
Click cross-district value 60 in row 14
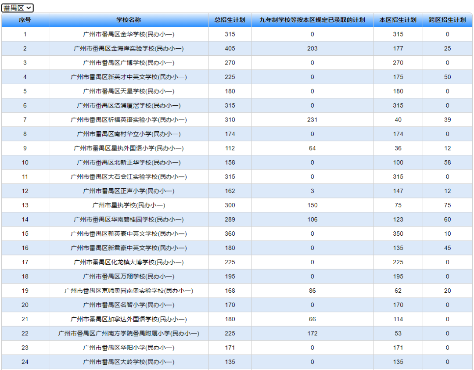click(447, 219)
